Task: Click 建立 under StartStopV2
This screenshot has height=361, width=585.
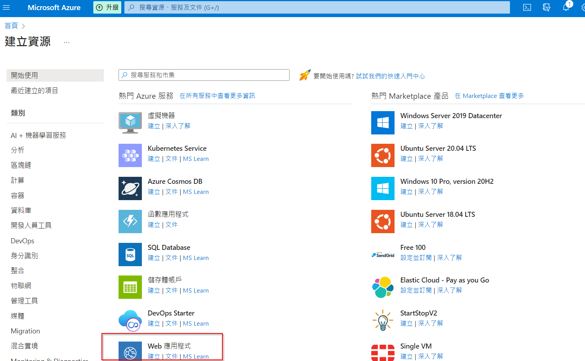Action: pos(407,323)
